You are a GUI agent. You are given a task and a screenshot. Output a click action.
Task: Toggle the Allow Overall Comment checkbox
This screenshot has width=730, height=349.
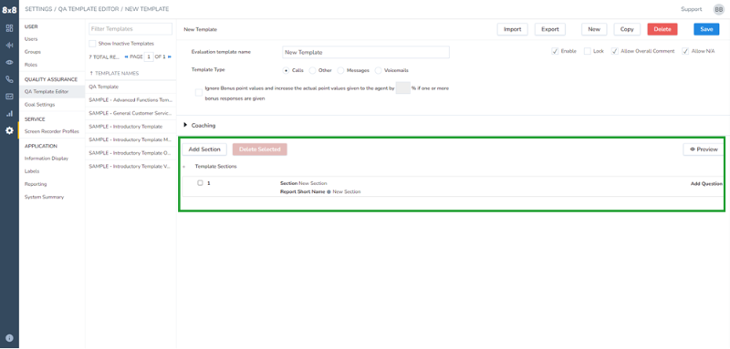click(x=614, y=51)
